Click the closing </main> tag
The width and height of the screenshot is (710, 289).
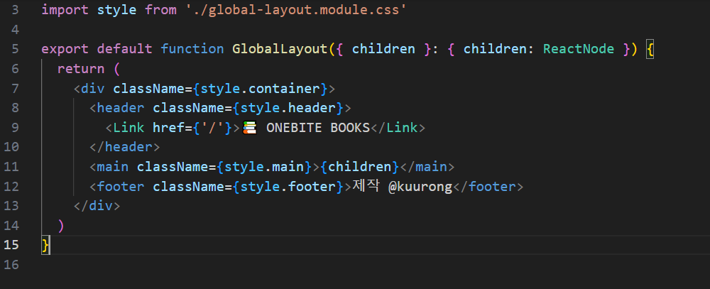(427, 167)
